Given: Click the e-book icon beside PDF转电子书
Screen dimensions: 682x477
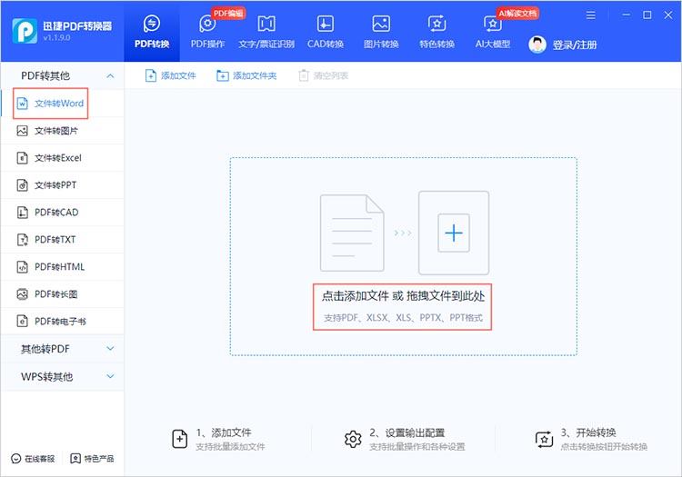Looking at the screenshot, I should (22, 322).
